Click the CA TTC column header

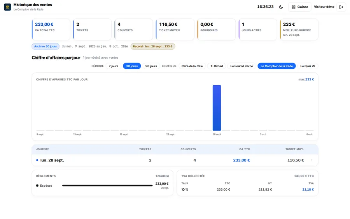245,149
